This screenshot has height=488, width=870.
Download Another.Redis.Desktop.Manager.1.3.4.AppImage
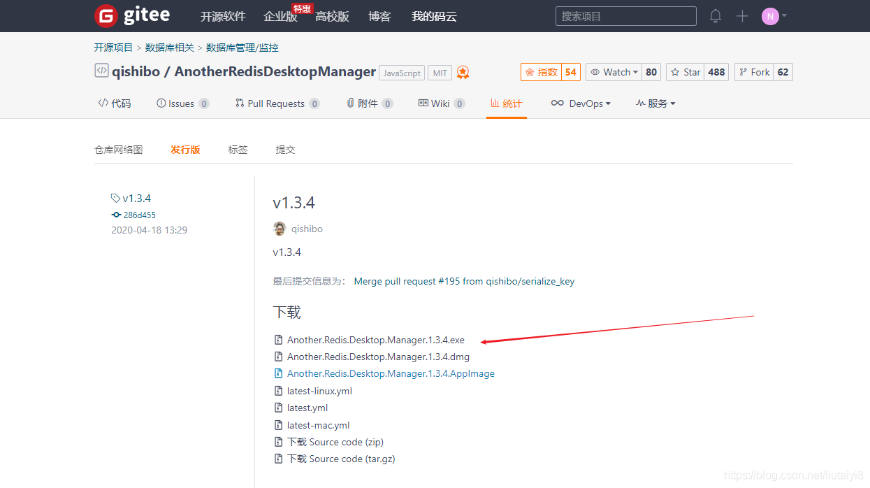(391, 374)
